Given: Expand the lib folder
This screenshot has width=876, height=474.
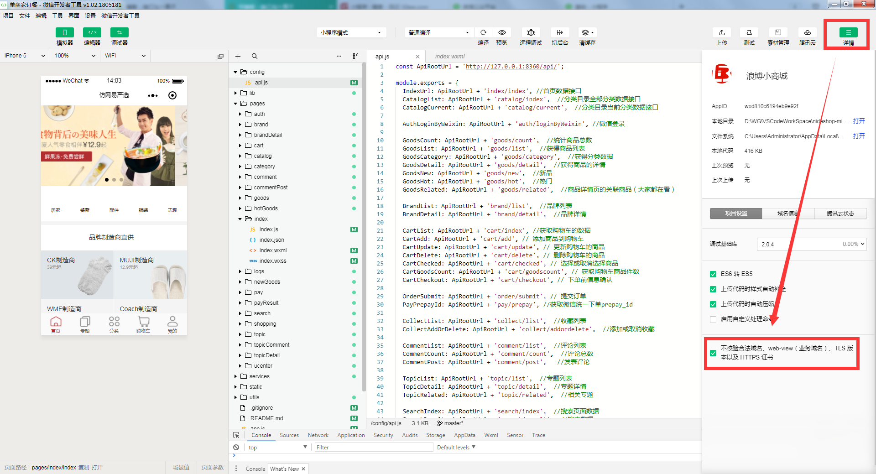Looking at the screenshot, I should (235, 93).
